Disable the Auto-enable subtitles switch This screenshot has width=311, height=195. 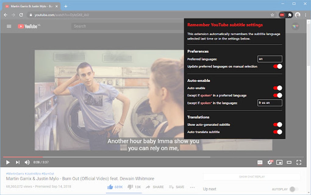pos(278,88)
